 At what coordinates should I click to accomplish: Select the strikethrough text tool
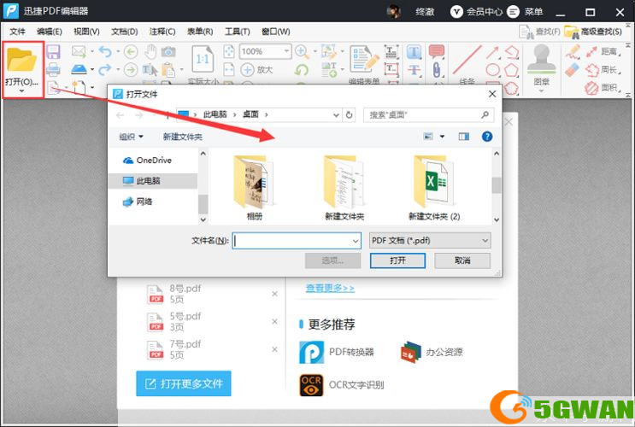pos(414,70)
